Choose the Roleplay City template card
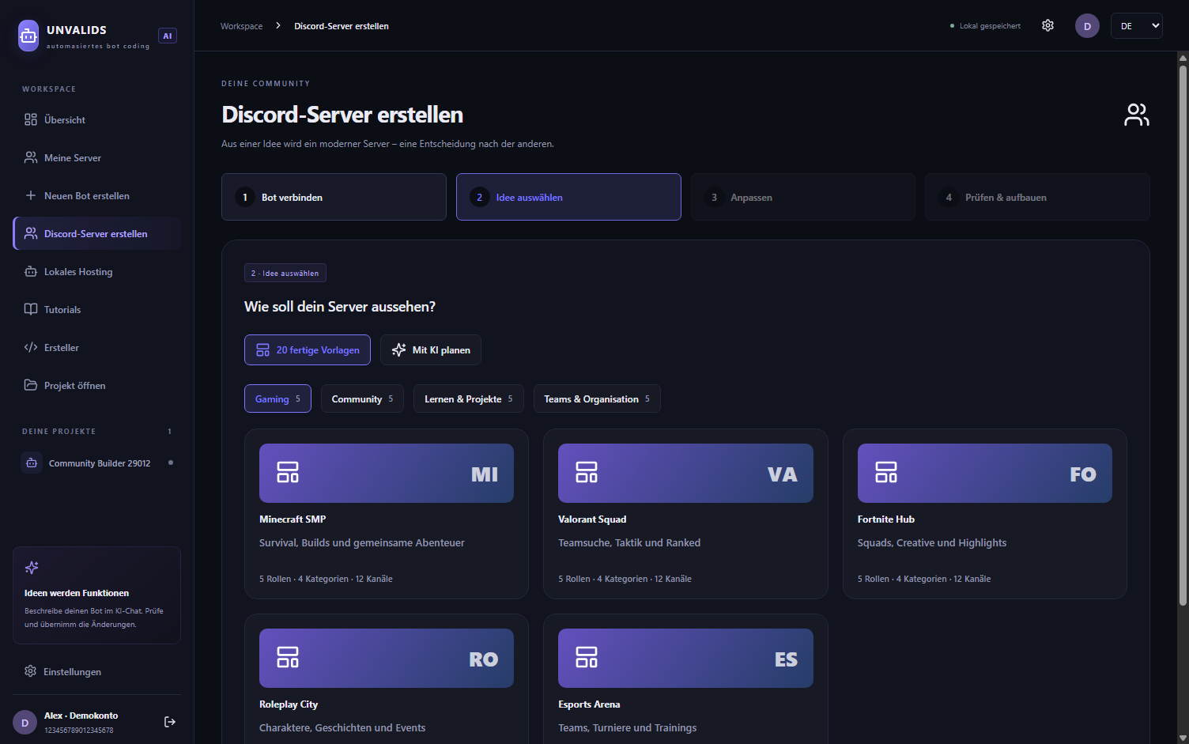1189x744 pixels. (x=387, y=679)
